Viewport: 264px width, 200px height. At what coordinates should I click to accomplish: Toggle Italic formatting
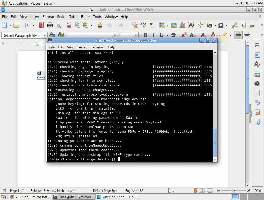153,35
